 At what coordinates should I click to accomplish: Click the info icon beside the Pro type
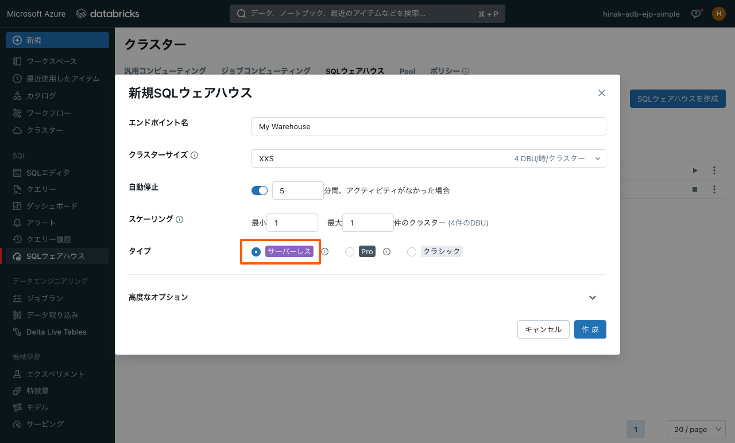[x=386, y=251]
